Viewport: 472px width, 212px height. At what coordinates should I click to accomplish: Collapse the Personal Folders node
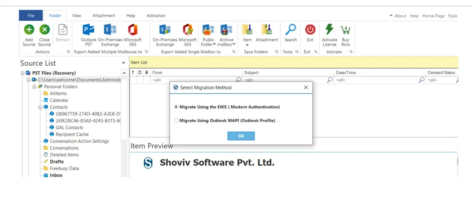click(34, 87)
